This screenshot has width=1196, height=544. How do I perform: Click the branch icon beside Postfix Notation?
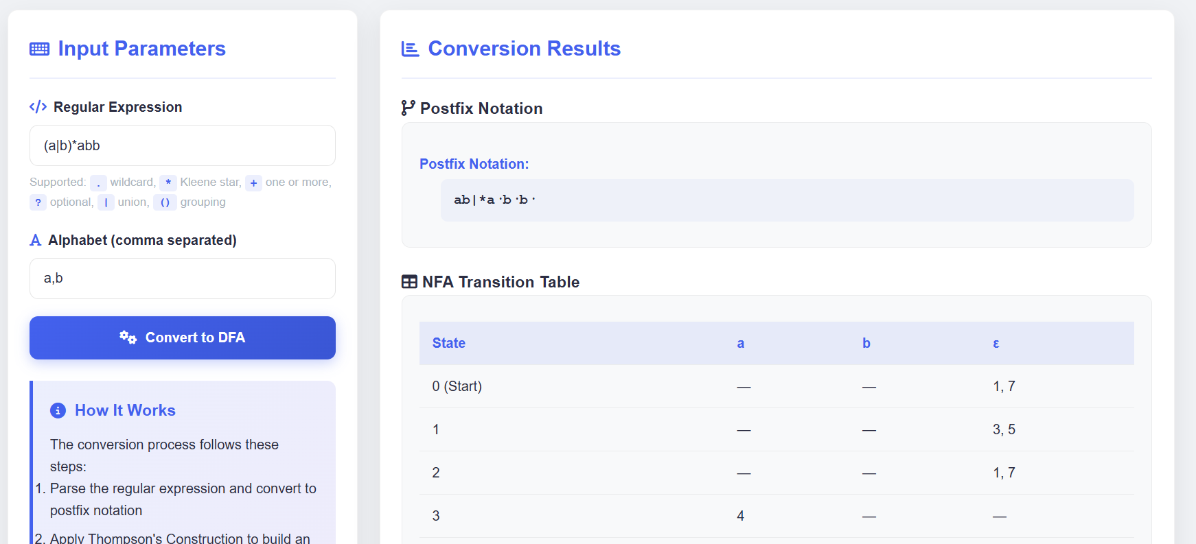(408, 108)
